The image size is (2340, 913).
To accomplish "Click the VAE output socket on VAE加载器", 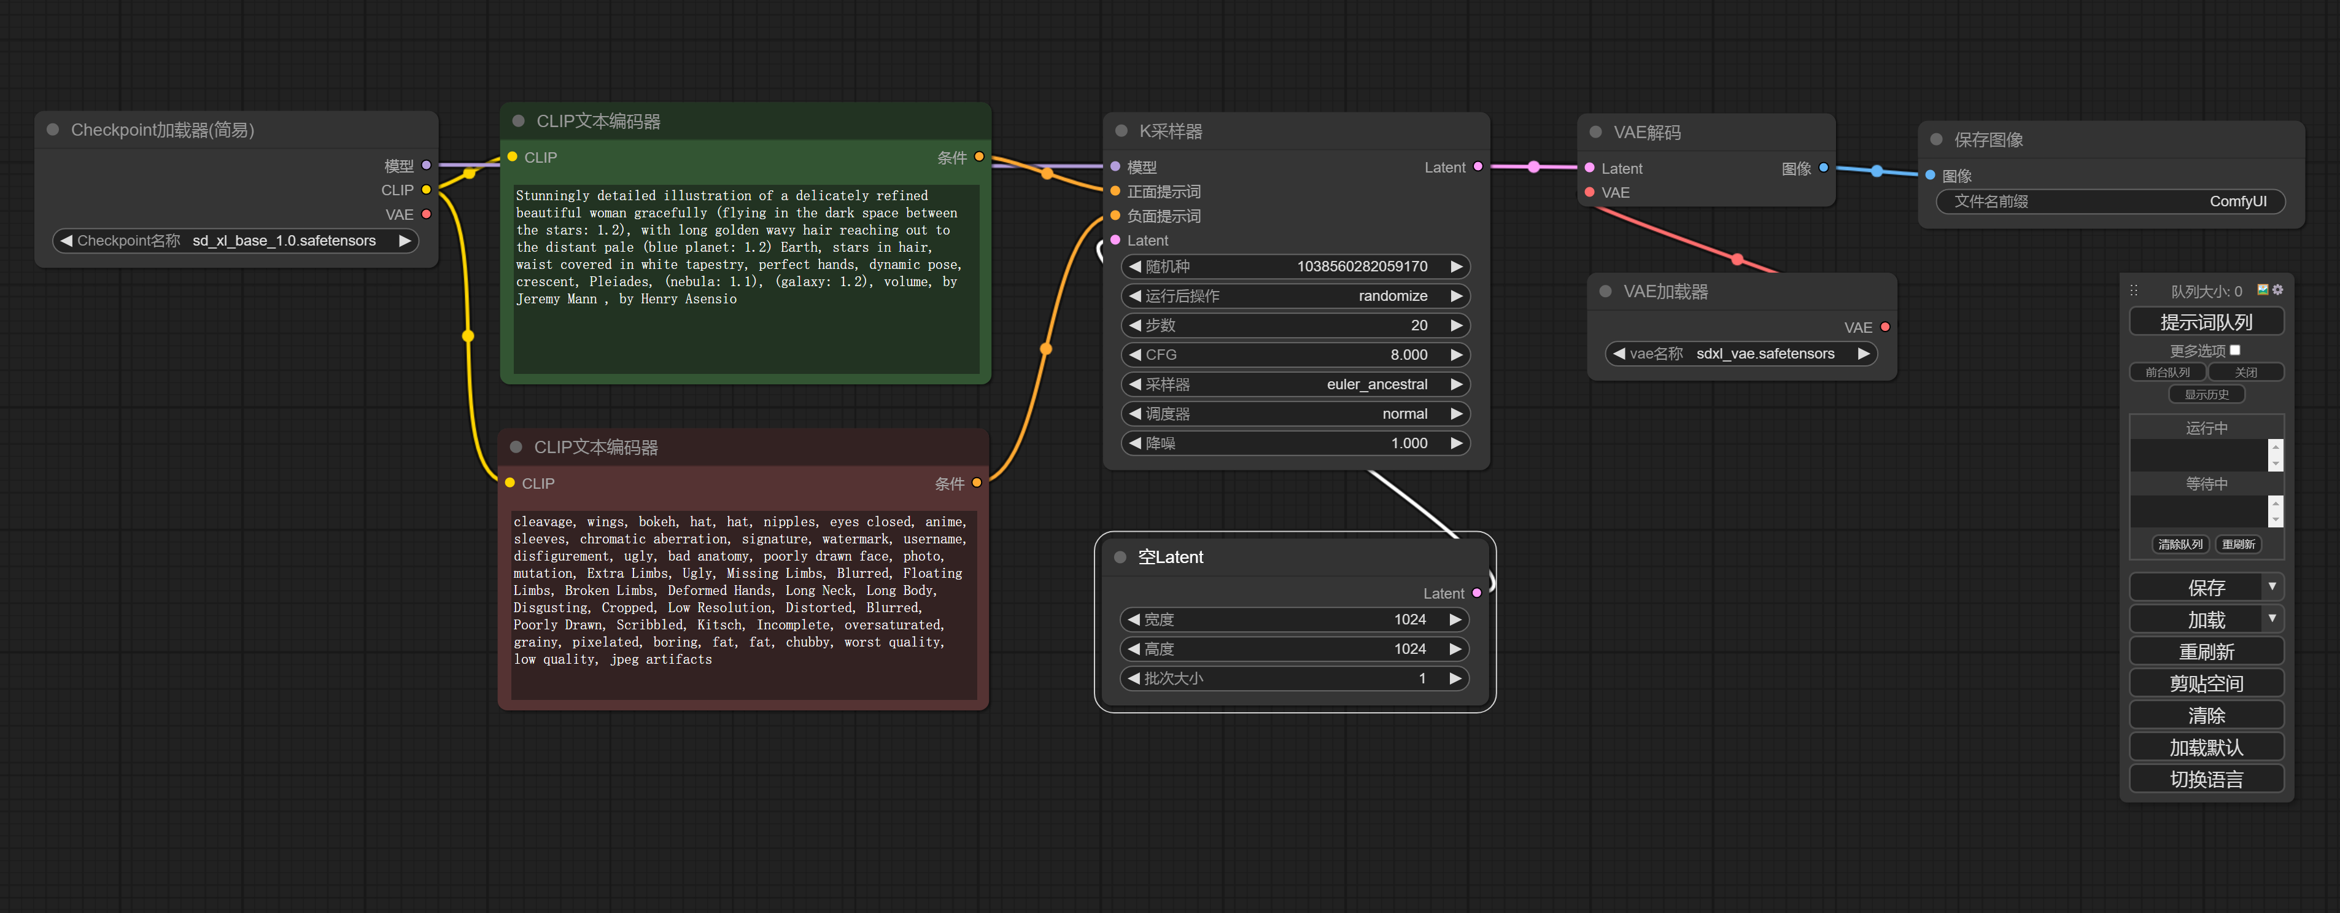I will [1885, 327].
